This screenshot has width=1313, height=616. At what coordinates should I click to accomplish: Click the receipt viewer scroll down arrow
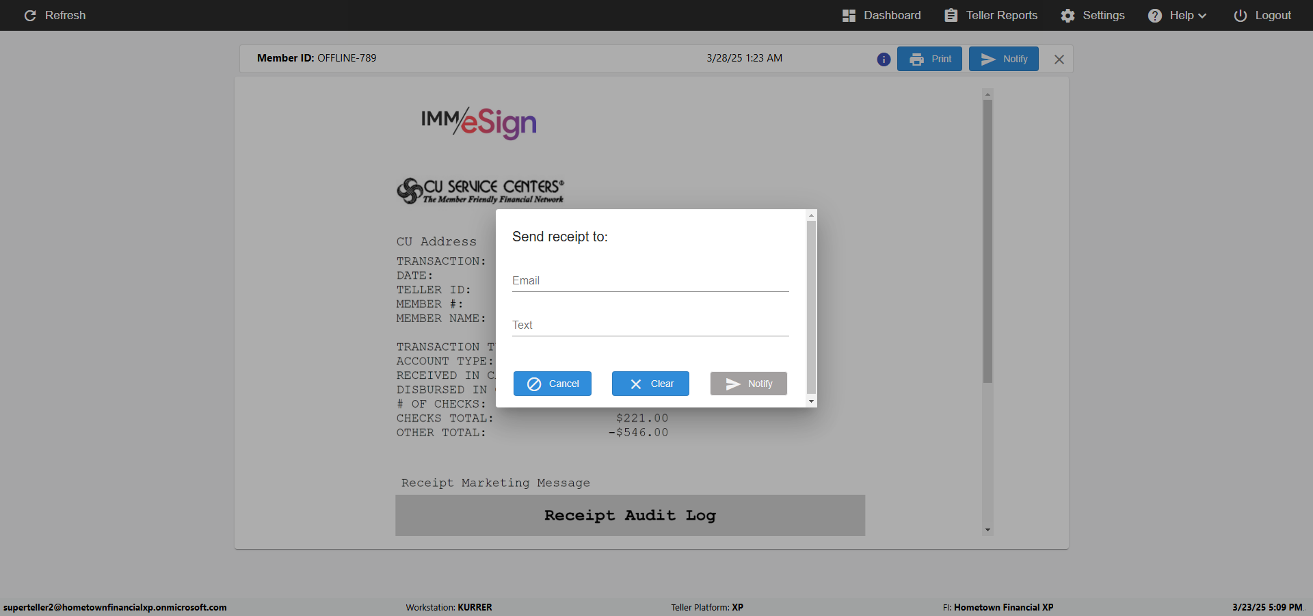click(x=987, y=530)
